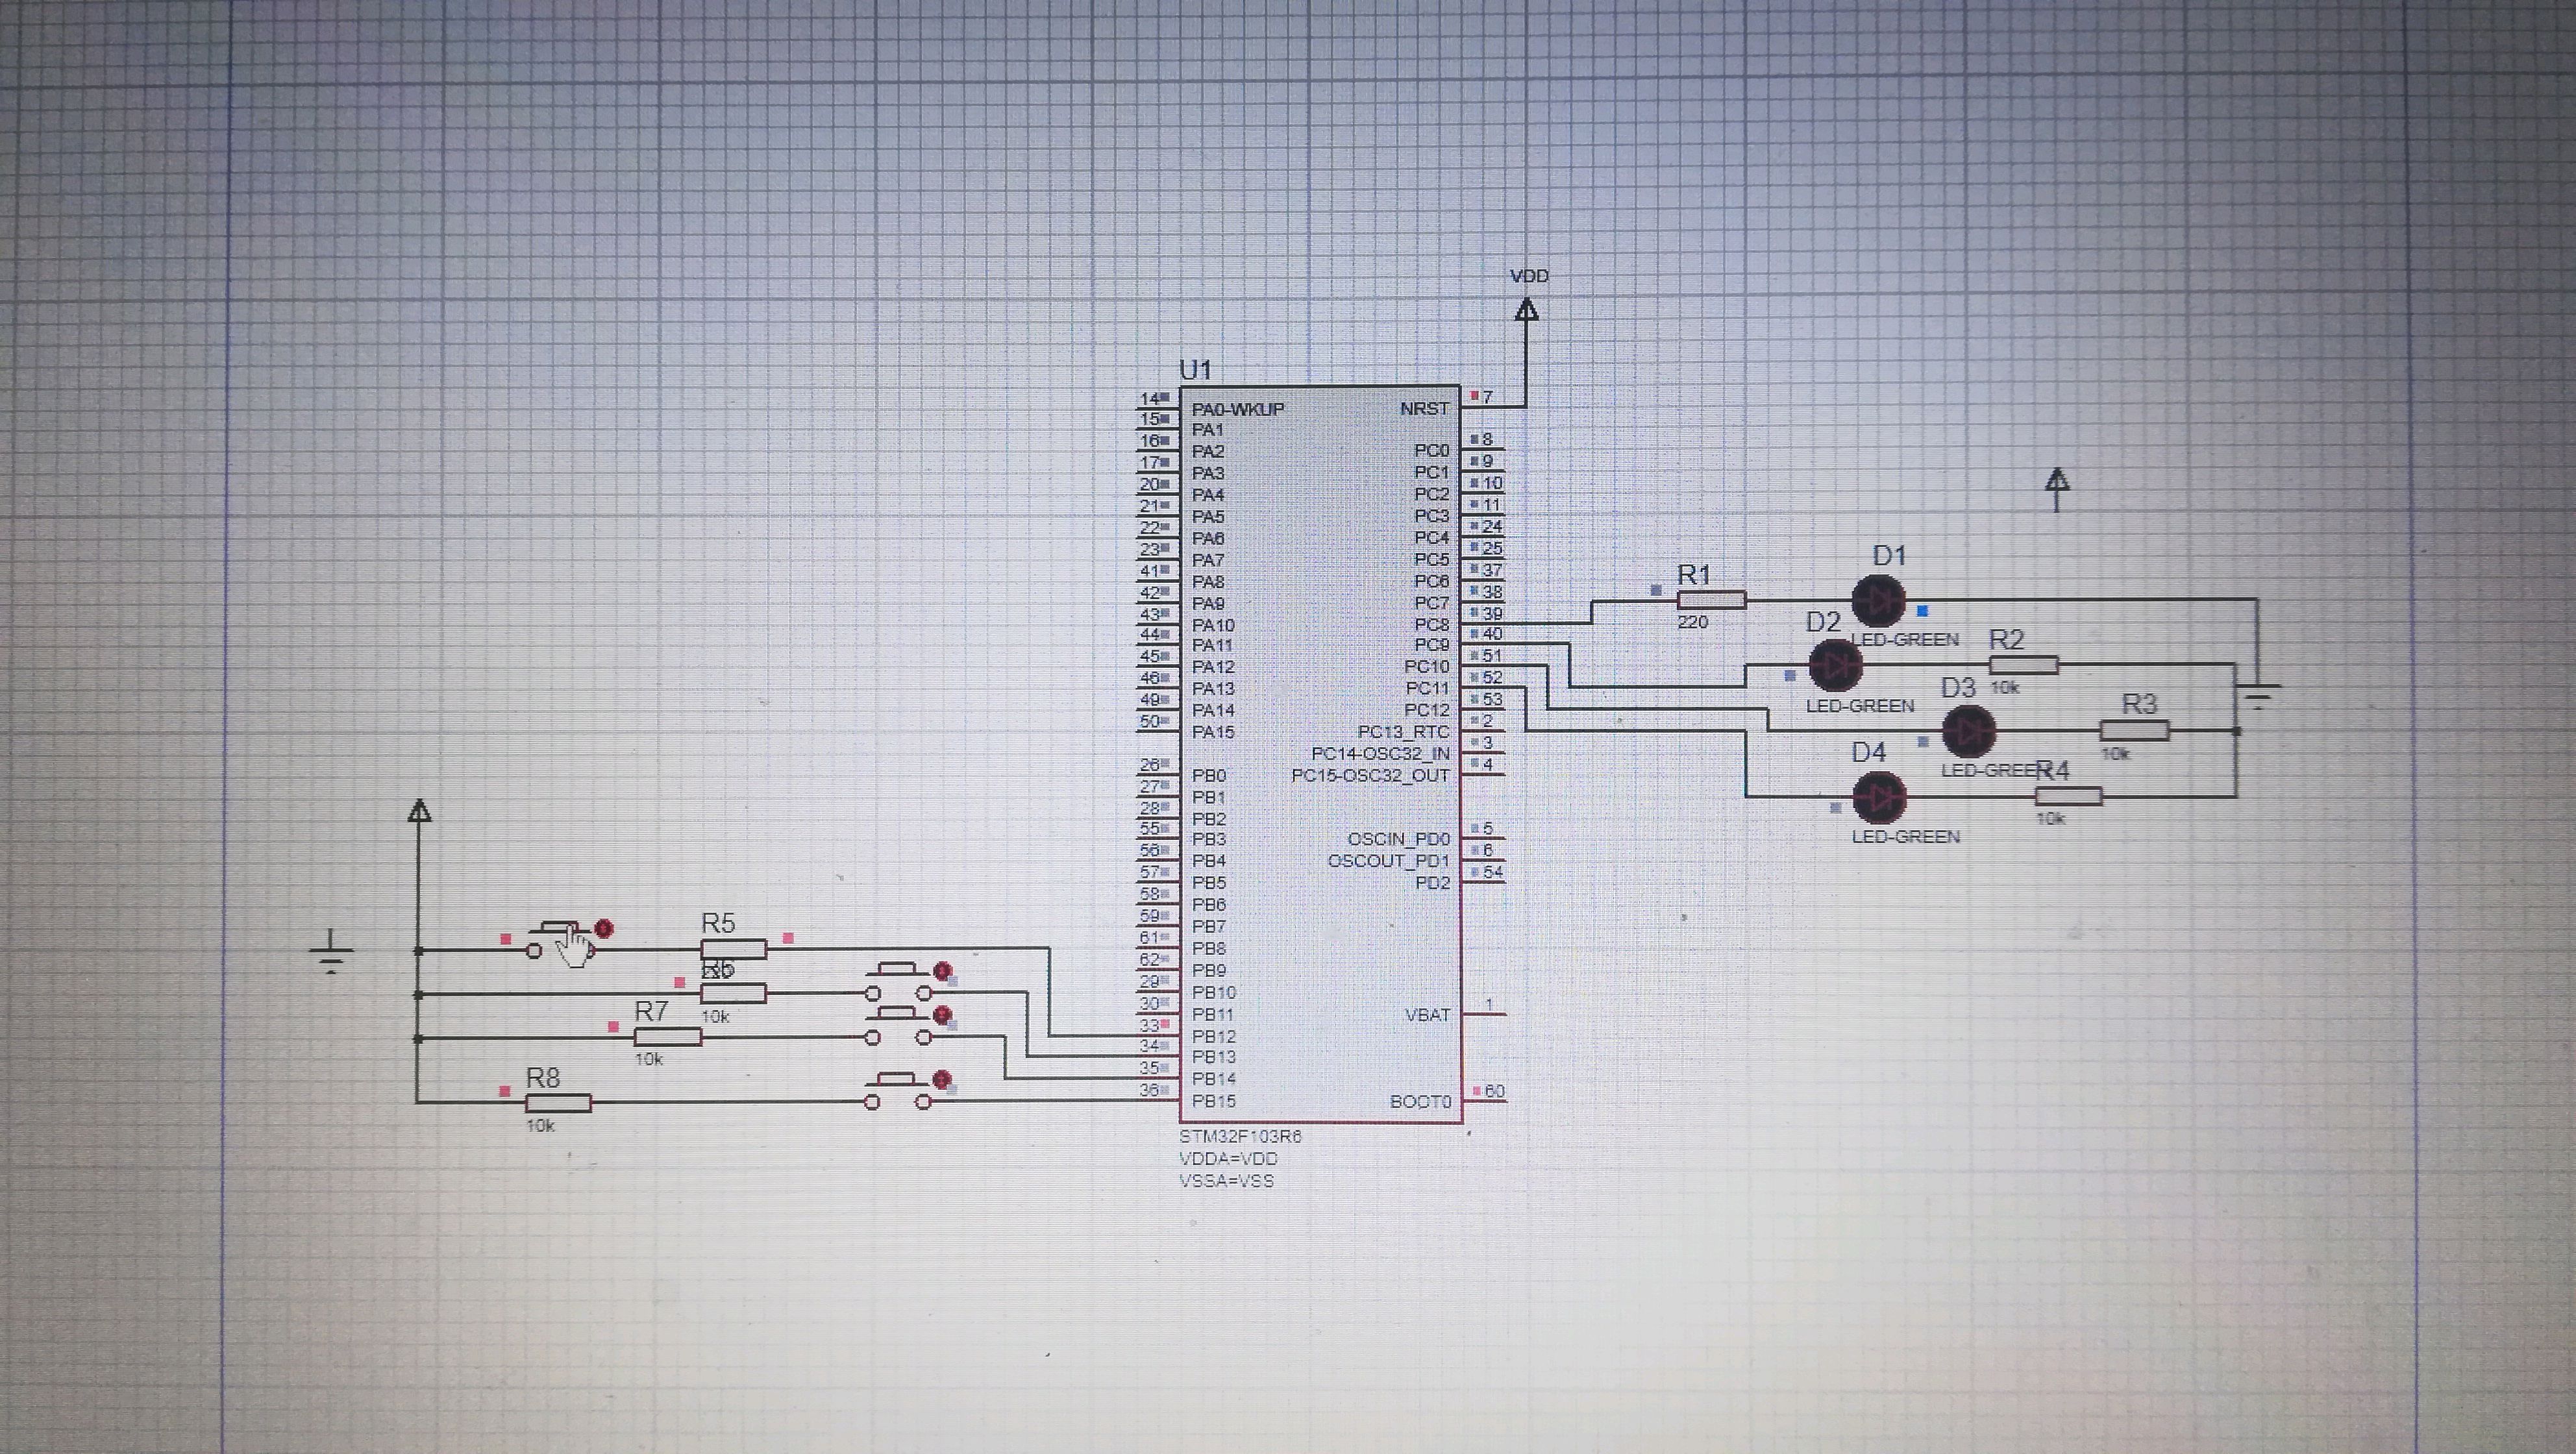The width and height of the screenshot is (2576, 1454).
Task: Click the VDDA=VDD property text
Action: pyautogui.click(x=1228, y=1159)
